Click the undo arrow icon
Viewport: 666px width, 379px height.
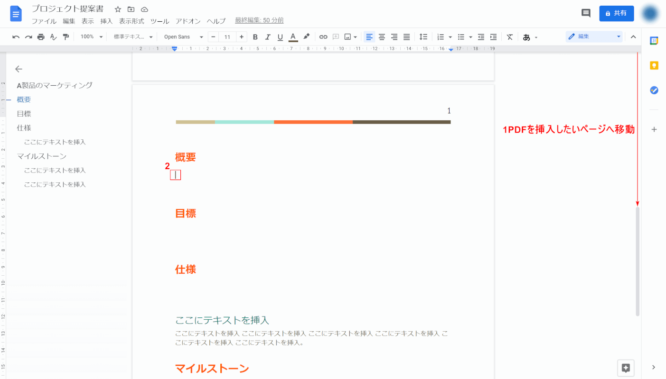point(16,37)
